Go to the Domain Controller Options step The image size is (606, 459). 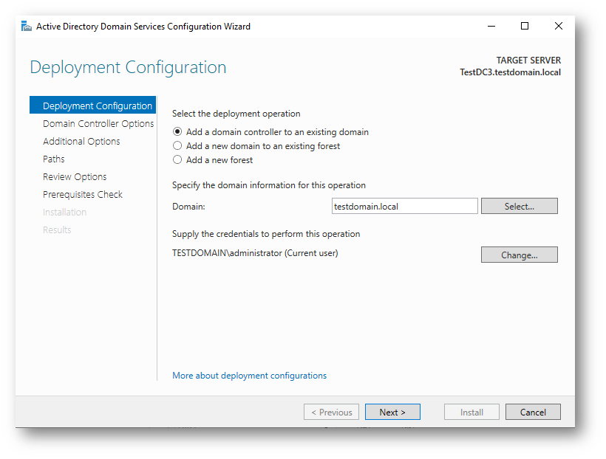tap(98, 124)
